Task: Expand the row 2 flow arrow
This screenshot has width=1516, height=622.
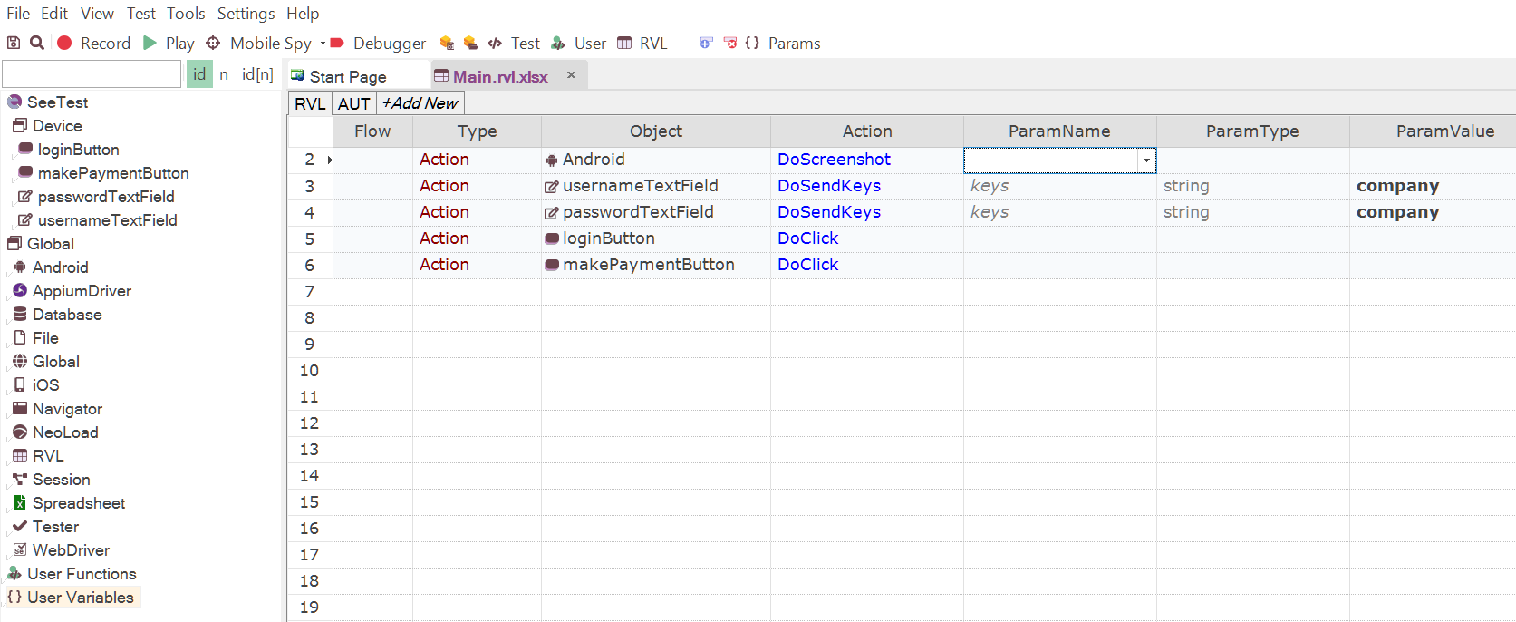Action: click(x=330, y=160)
